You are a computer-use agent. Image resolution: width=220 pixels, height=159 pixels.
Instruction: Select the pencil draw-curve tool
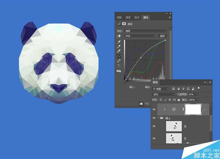pos(119,61)
